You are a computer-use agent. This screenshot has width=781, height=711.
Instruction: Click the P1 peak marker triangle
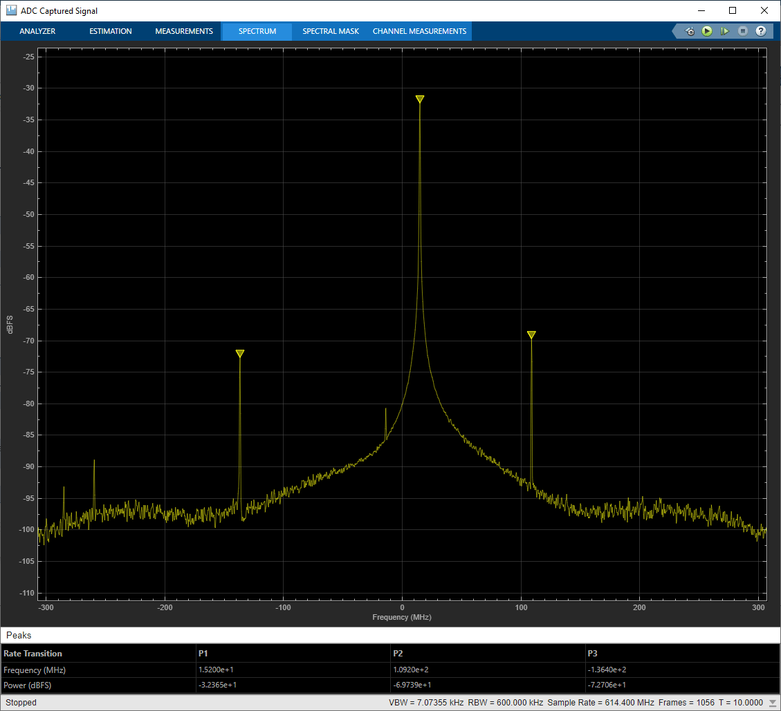pos(419,99)
